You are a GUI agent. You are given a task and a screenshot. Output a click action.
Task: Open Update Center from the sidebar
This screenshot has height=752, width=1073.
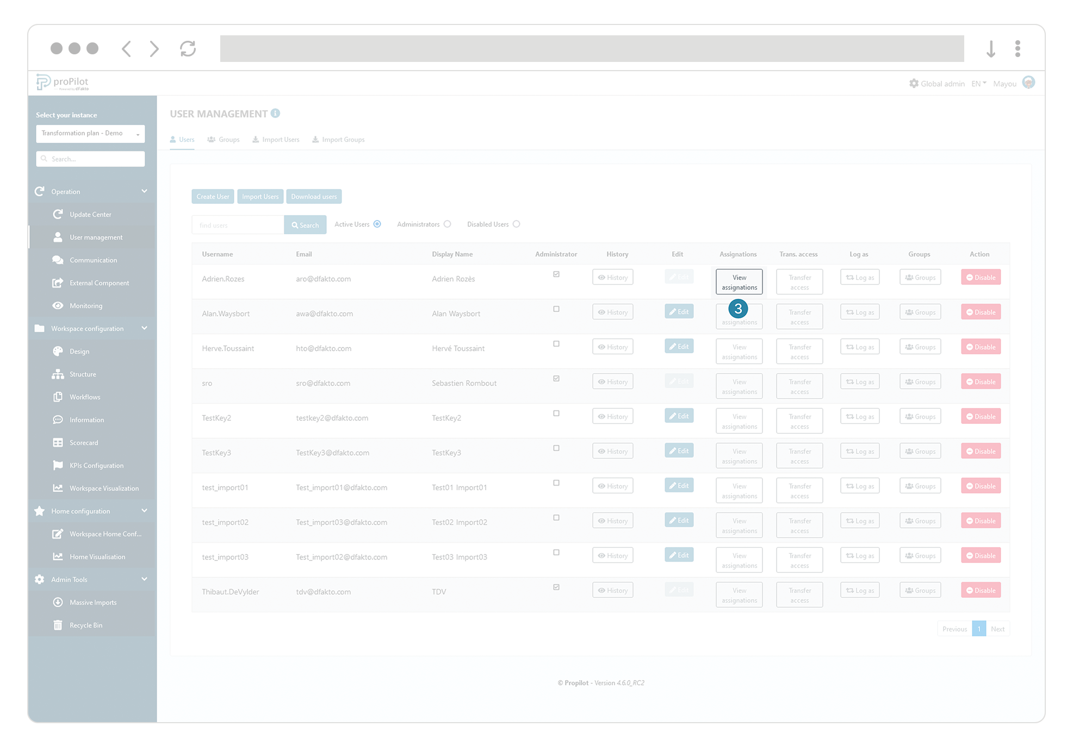90,214
